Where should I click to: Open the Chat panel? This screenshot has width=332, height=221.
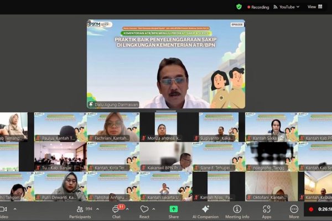(x=116, y=212)
